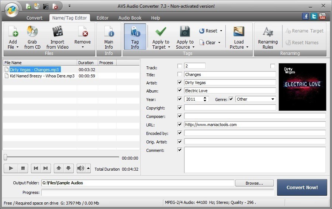Click the Stop playback button
Screen dimensions: 332x209
point(23,168)
